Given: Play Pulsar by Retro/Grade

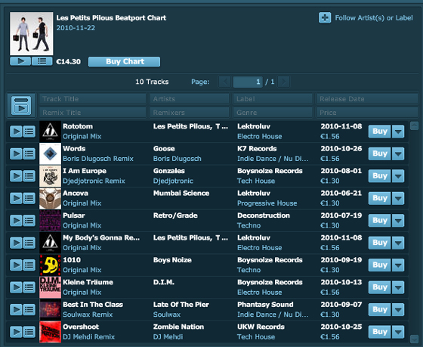Looking at the screenshot, I should pos(16,221).
